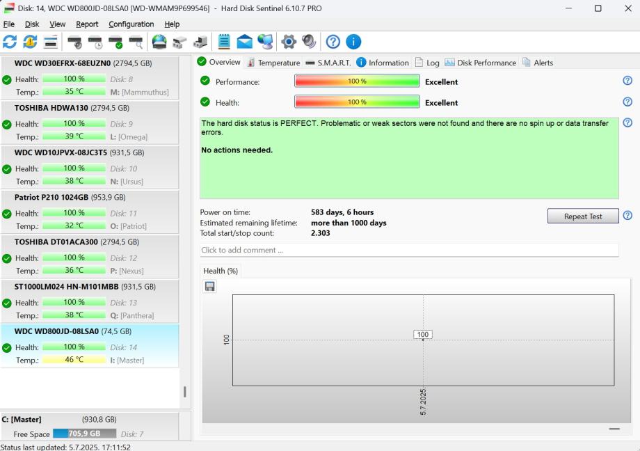Click help icon next to Health bar

[627, 102]
